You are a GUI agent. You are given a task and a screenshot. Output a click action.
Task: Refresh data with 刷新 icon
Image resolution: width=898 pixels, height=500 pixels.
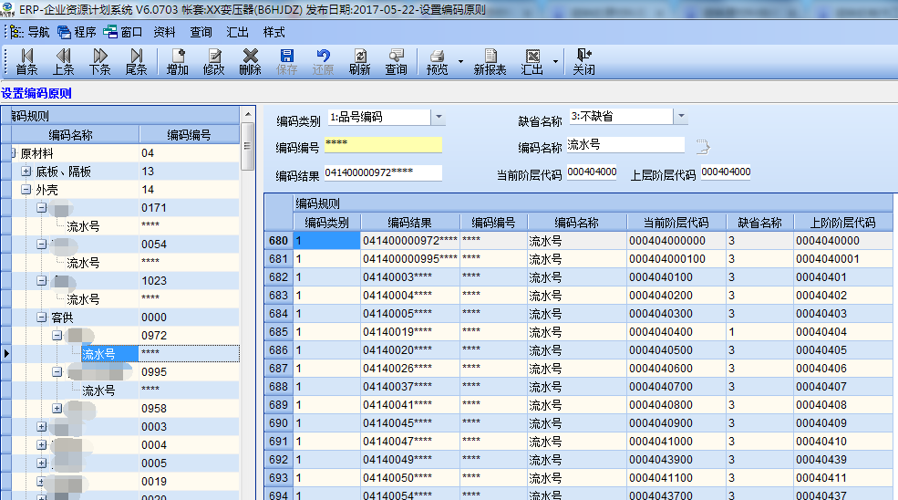360,62
